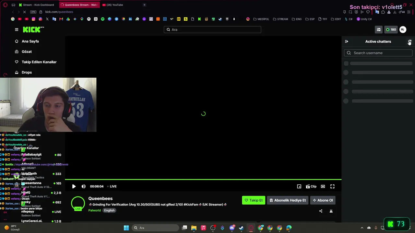Collapse the chat panel arrow
The image size is (415, 233).
[347, 41]
